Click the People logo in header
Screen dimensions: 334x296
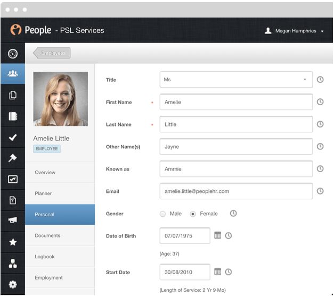click(x=31, y=30)
